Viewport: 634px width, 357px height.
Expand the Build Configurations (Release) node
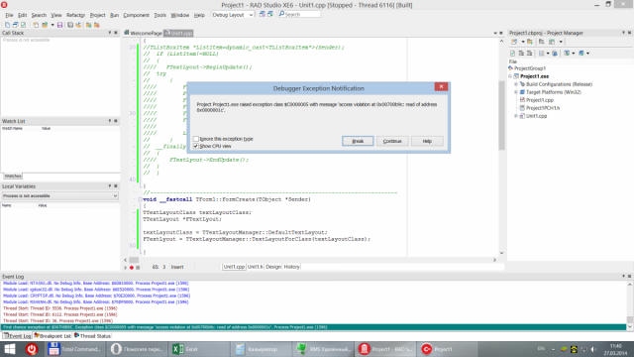point(516,84)
